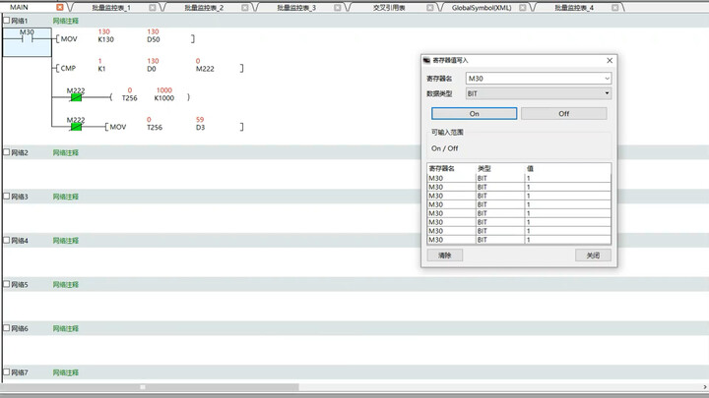This screenshot has height=398, width=709.
Task: Toggle the 网络1 checkbox
Action: click(6, 20)
